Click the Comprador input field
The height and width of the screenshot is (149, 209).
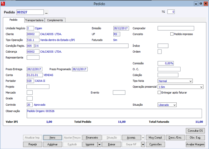(176, 28)
